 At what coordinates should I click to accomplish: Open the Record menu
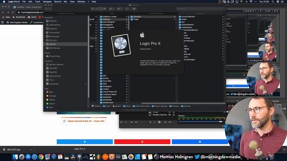[57, 2]
